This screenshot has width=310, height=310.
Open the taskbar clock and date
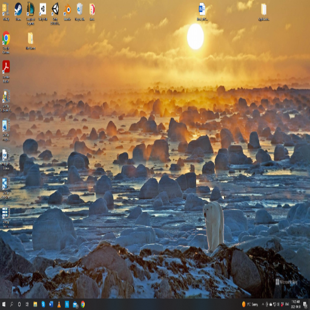(x=295, y=304)
